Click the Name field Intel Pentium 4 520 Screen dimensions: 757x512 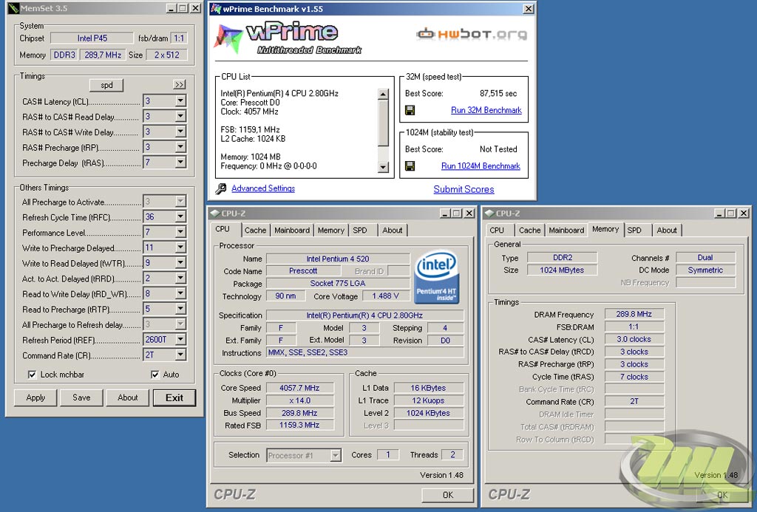click(x=337, y=259)
